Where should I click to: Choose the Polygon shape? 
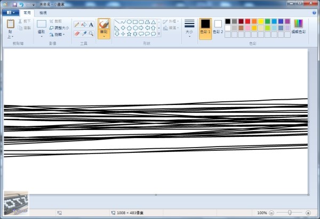click(x=147, y=22)
